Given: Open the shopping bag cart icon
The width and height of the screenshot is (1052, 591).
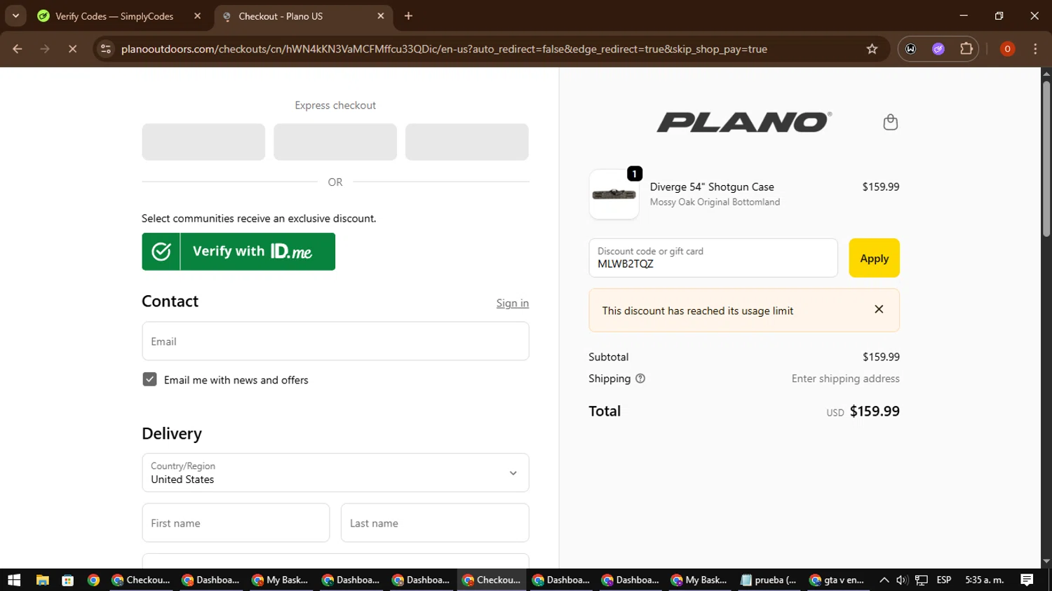Looking at the screenshot, I should point(890,122).
